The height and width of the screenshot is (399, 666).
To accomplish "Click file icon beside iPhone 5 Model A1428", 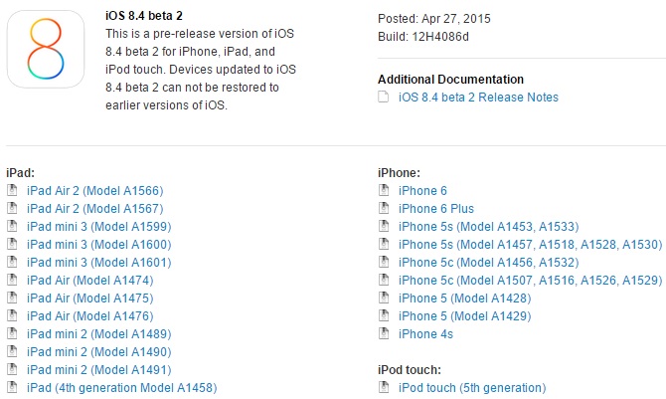I will coord(384,298).
